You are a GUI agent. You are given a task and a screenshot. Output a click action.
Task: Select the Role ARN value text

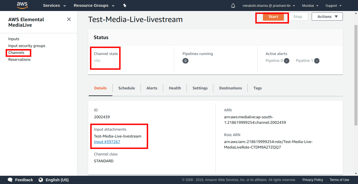click(268, 144)
